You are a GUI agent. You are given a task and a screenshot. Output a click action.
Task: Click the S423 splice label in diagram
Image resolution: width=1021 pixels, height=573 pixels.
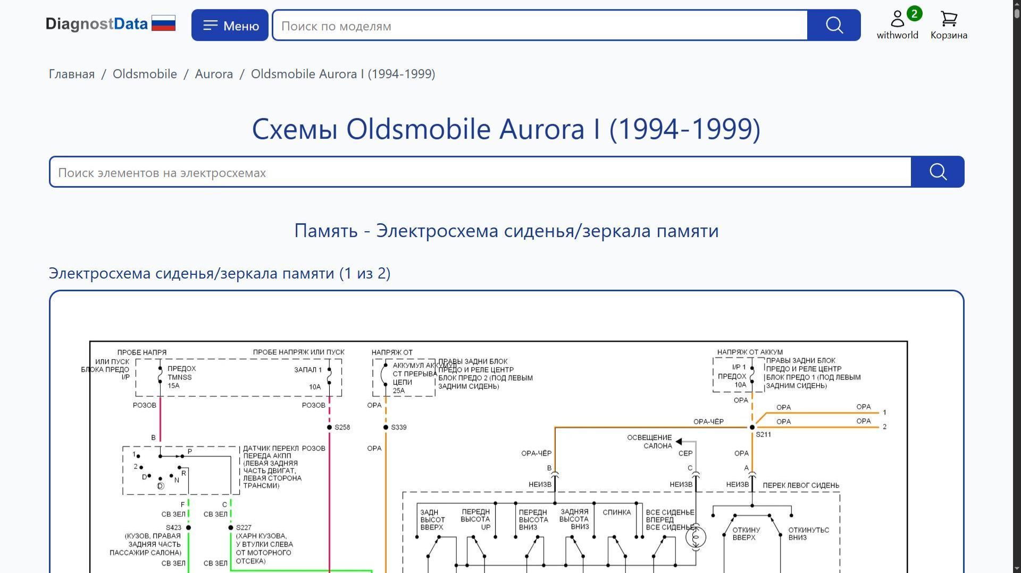174,528
